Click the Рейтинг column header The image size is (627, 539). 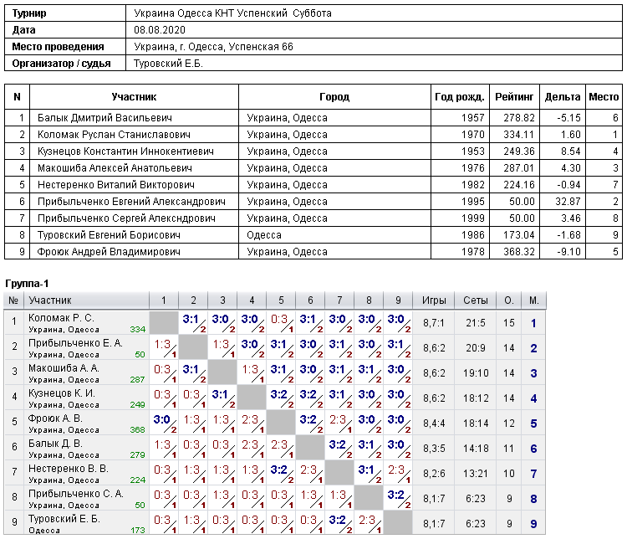coord(514,97)
